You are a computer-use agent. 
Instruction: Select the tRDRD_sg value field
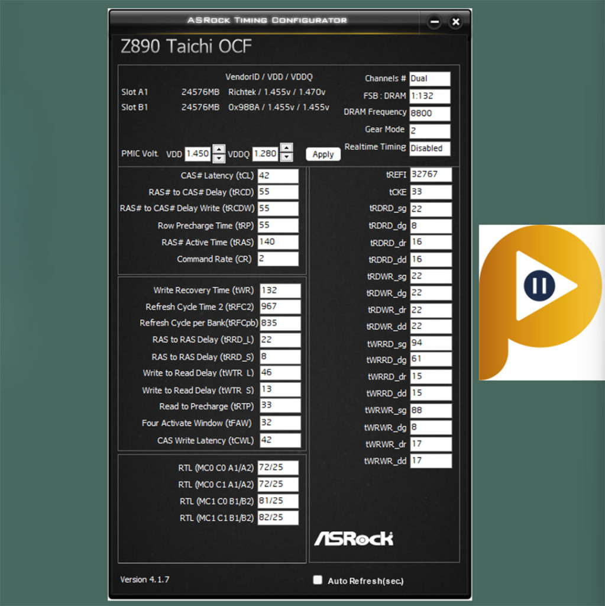431,209
